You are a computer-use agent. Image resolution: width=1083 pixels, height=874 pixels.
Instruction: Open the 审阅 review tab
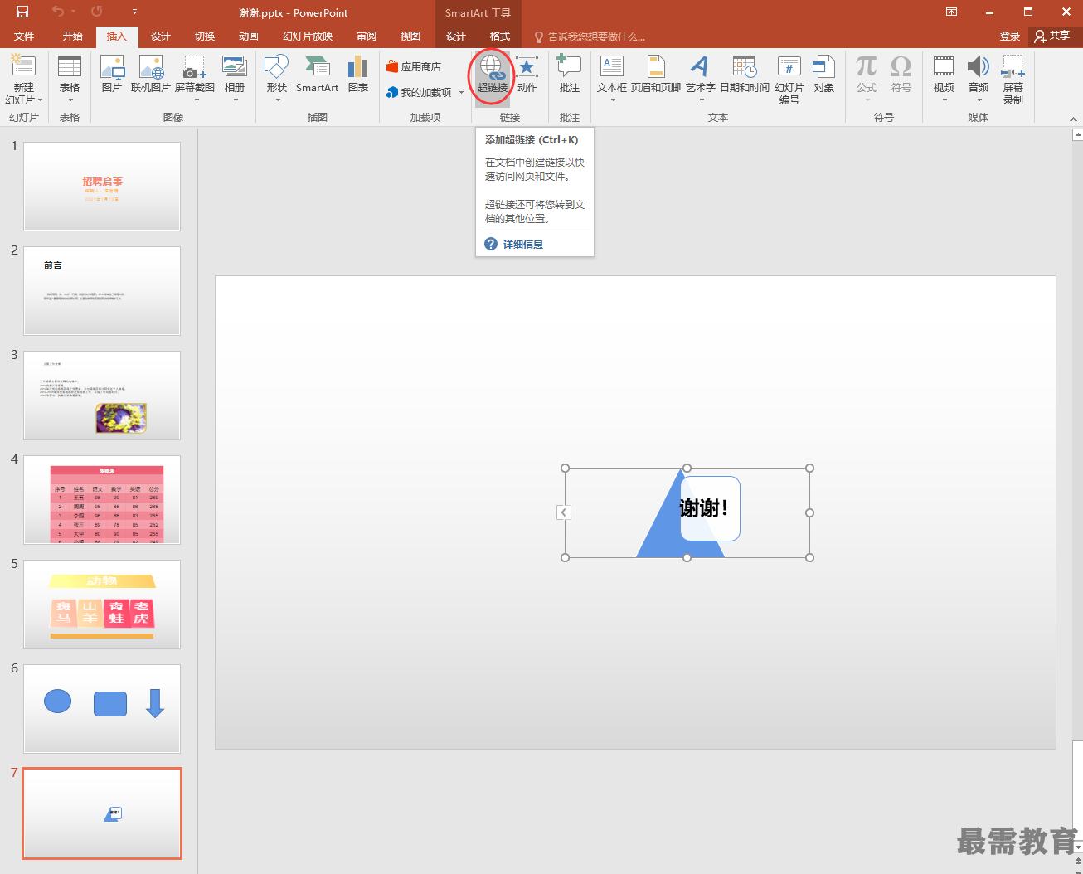(x=367, y=36)
